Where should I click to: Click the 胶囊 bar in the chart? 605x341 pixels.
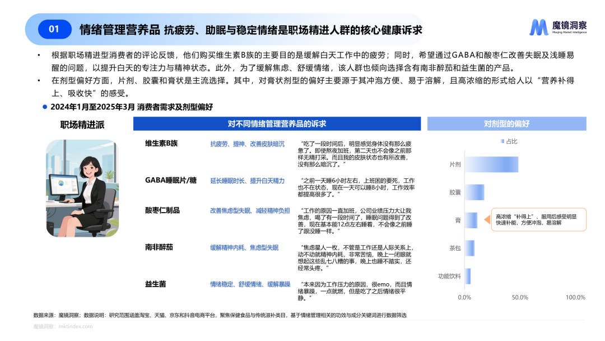[x=474, y=192]
